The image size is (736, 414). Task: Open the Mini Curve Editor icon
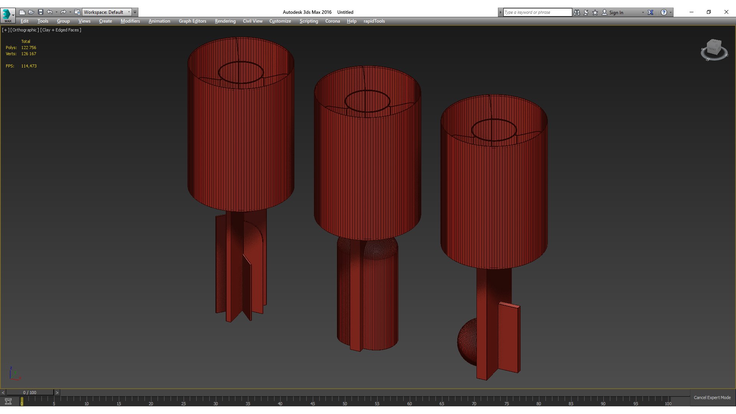8,401
